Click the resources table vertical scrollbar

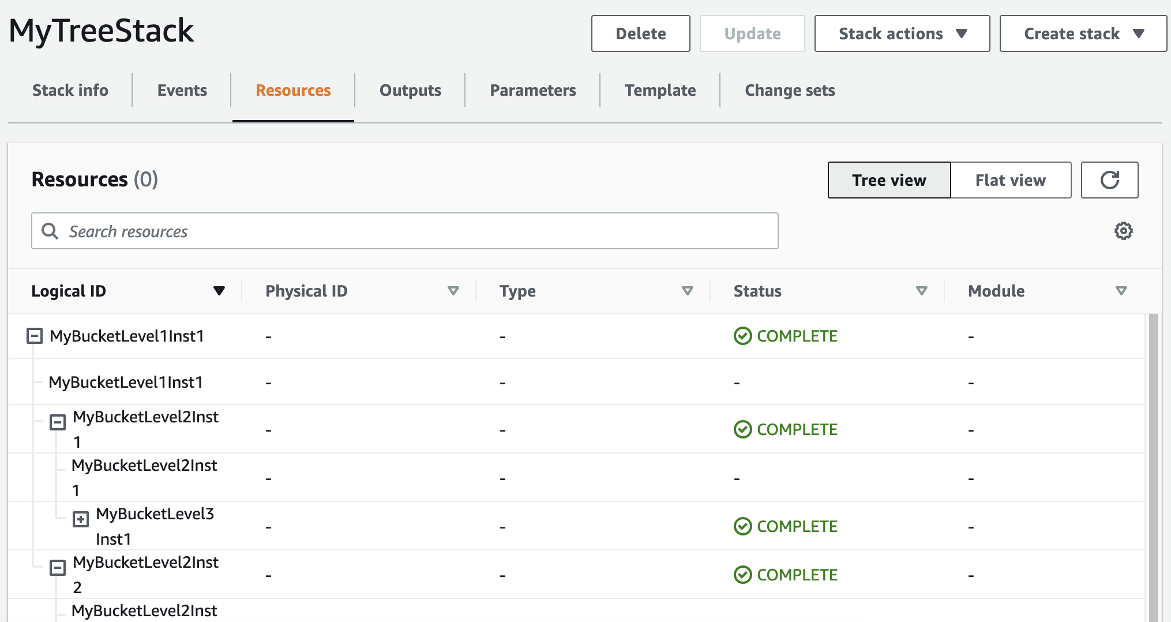point(1153,462)
